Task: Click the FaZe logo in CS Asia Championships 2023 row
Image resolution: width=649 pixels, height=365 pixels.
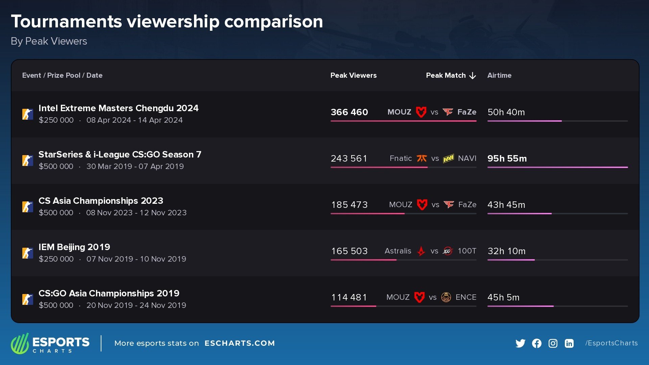Action: click(x=449, y=204)
